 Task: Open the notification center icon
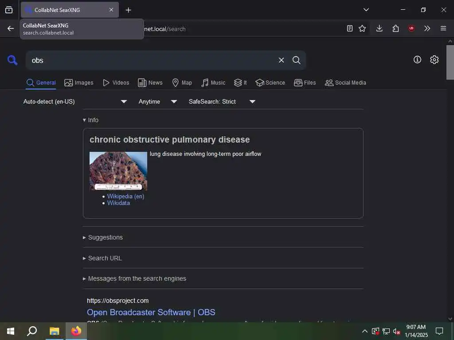click(x=439, y=331)
